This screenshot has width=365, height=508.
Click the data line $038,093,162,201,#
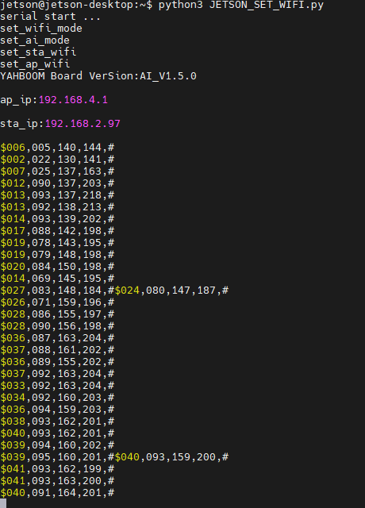57,421
